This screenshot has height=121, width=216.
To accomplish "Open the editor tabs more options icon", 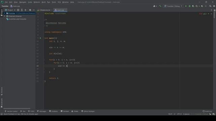I will point(211,10).
